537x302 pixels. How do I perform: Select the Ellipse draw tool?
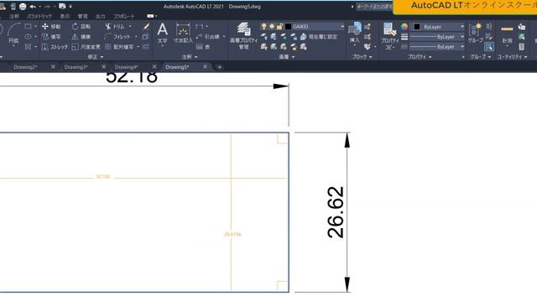click(28, 37)
